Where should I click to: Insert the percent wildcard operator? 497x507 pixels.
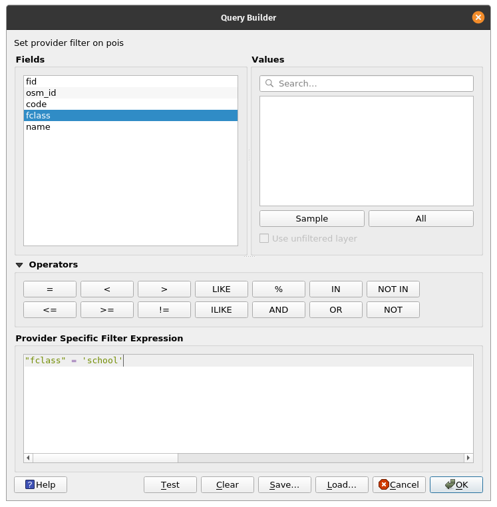(x=279, y=289)
